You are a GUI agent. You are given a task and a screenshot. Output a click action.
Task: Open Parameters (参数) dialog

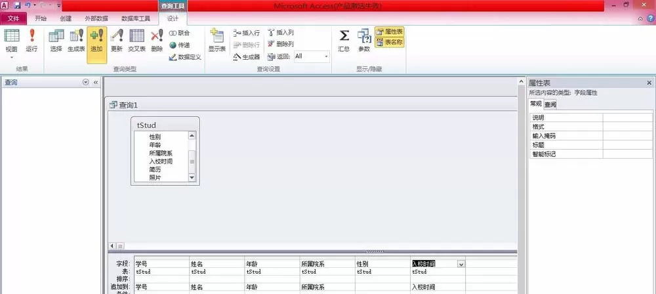364,41
